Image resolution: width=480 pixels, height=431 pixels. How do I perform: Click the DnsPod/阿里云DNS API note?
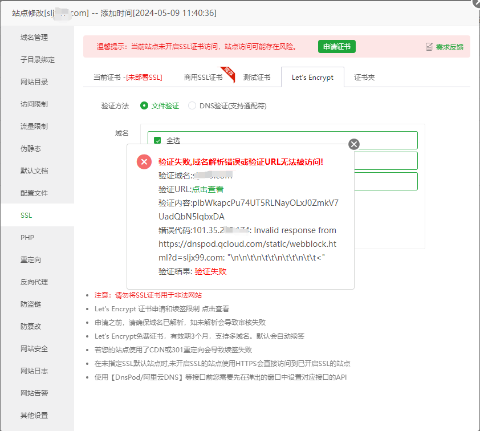click(x=221, y=377)
